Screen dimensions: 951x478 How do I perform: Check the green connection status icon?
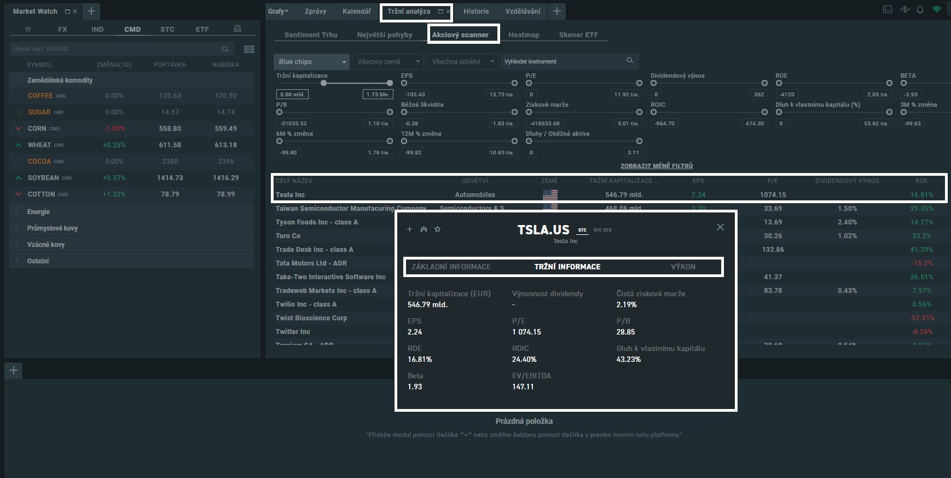click(937, 9)
